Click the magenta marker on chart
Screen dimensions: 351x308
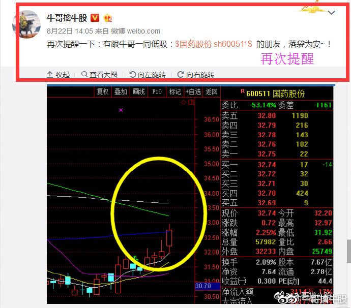(121, 110)
